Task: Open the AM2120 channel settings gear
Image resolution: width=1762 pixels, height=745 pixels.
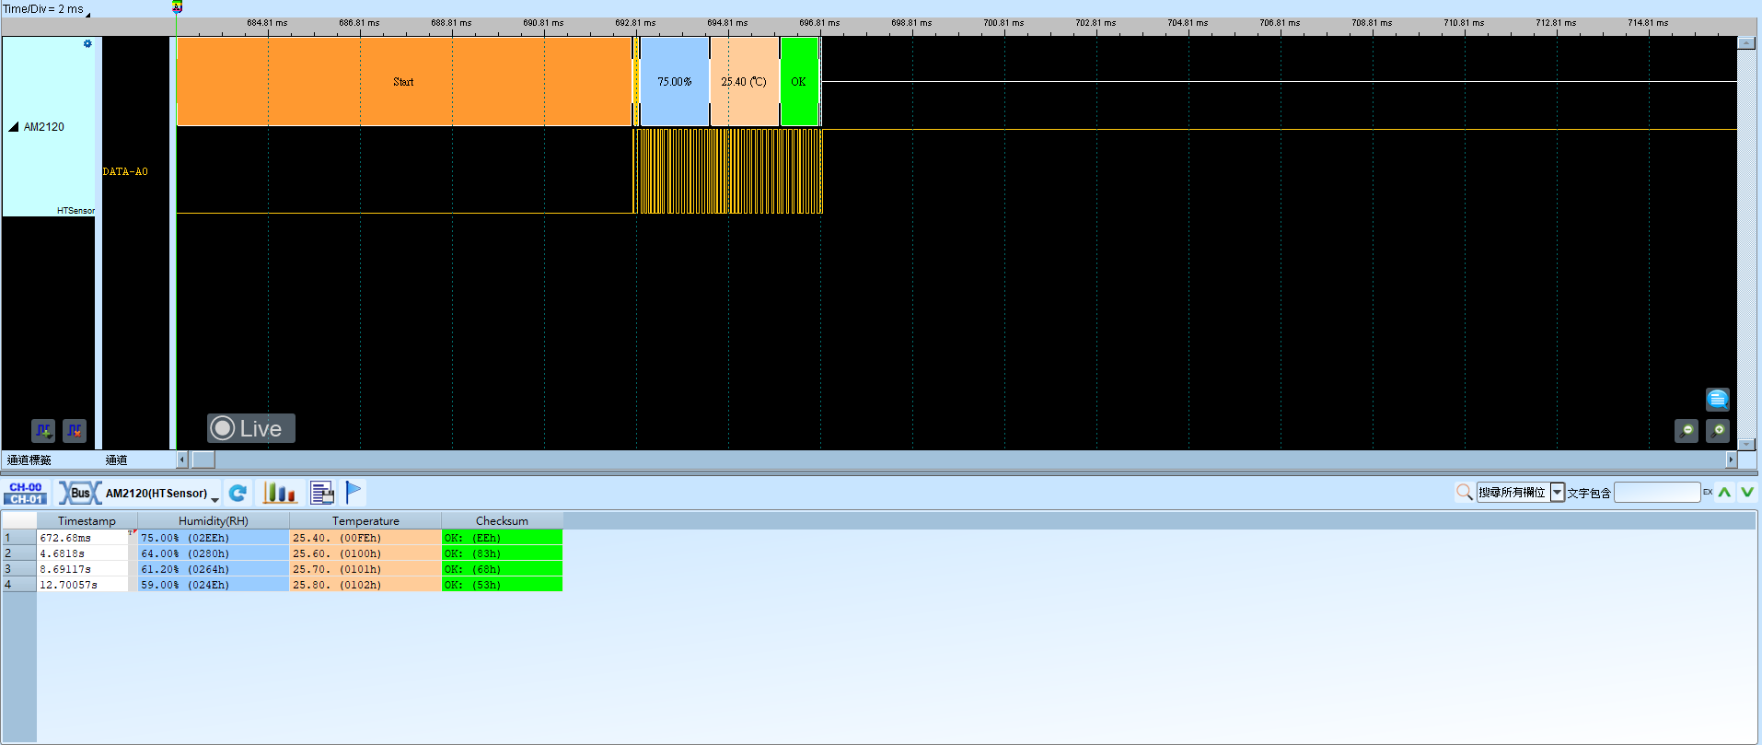Action: click(x=87, y=44)
